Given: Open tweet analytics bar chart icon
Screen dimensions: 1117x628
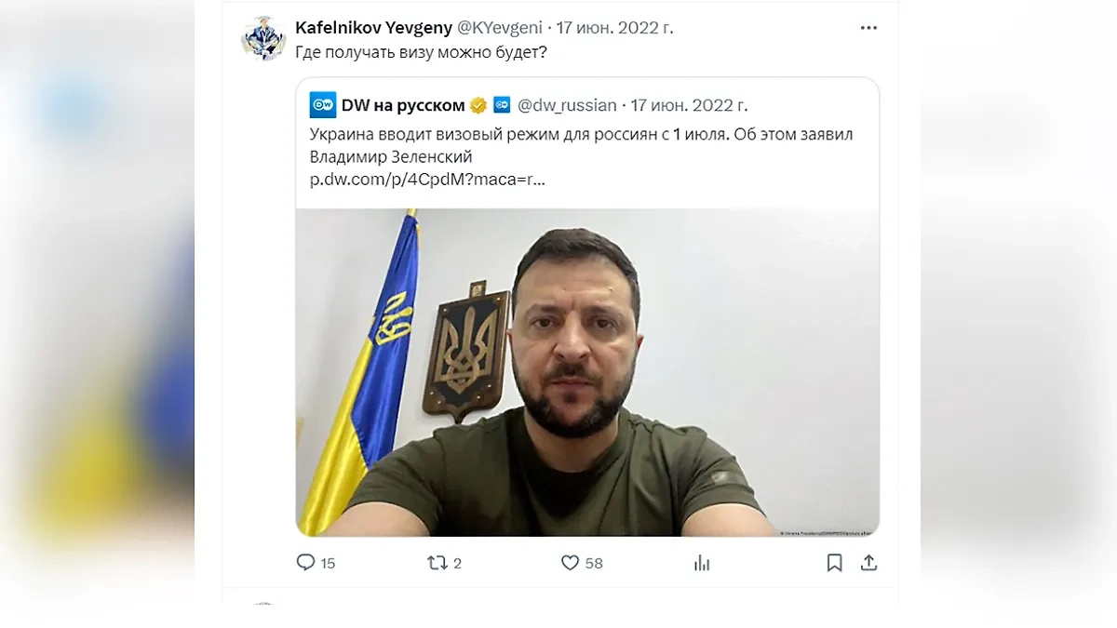Looking at the screenshot, I should [703, 563].
